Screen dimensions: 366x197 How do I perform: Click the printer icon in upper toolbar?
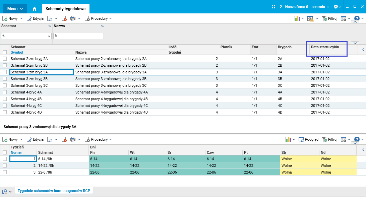73,19
